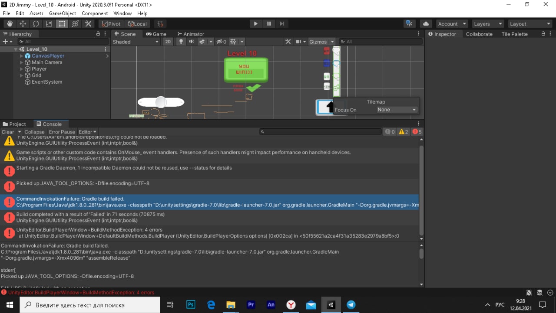Expand the Grid object

click(22, 75)
